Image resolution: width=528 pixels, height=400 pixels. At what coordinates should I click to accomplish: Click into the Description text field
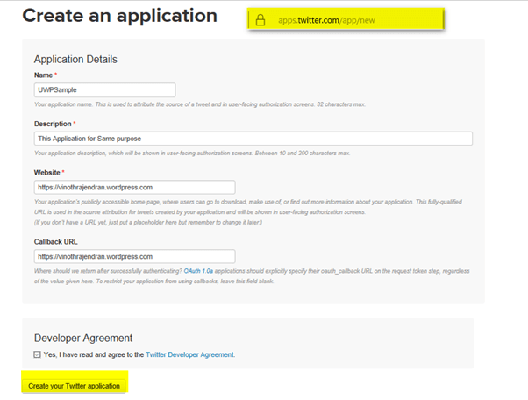253,139
